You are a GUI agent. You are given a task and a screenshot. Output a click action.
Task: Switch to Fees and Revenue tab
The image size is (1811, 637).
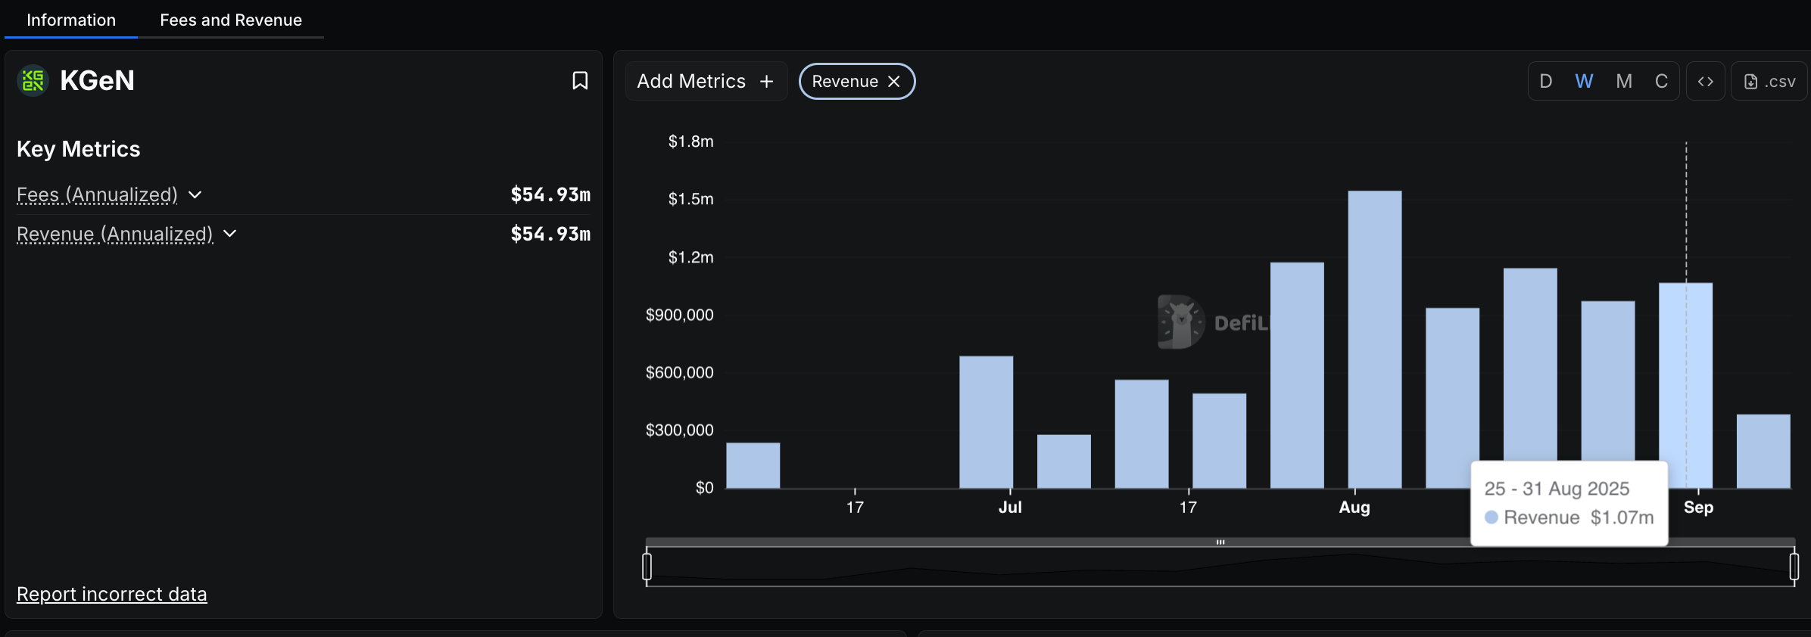point(231,20)
